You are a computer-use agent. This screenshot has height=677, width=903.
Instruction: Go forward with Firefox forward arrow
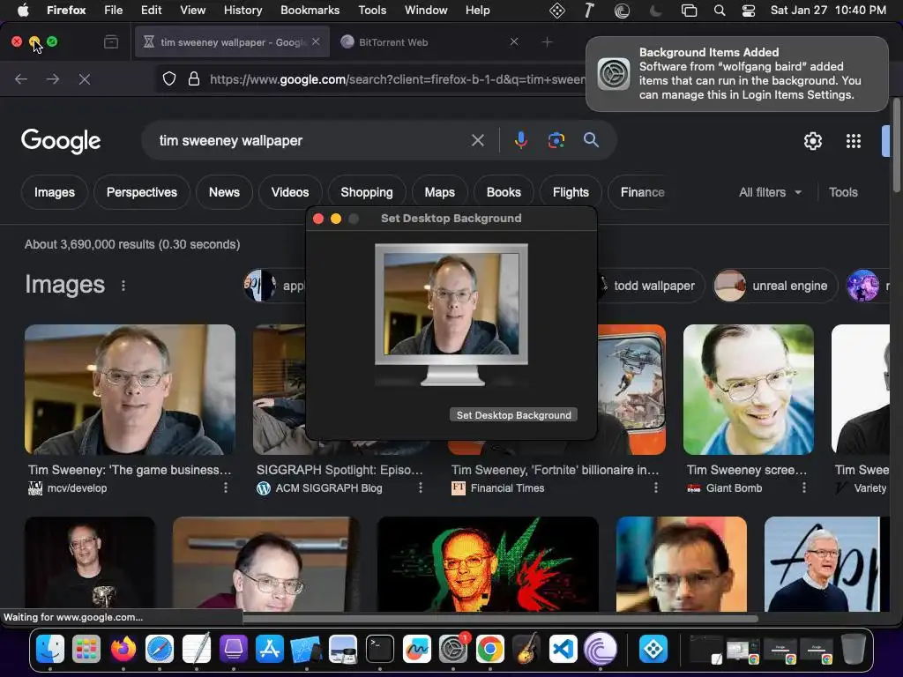click(x=52, y=78)
